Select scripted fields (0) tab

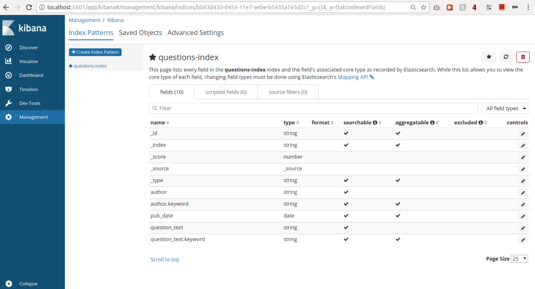[226, 92]
